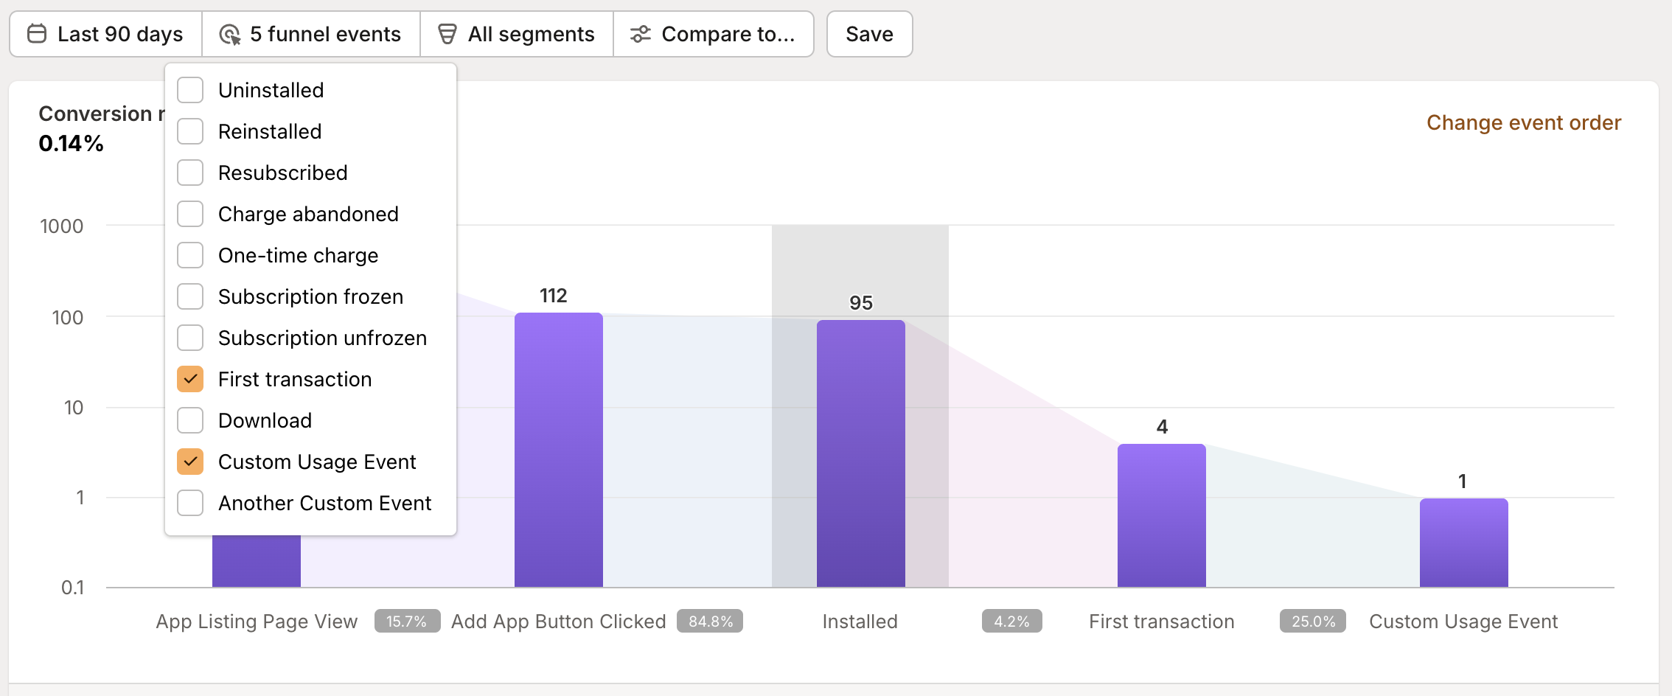Check the Reinstalled event option
Image resolution: width=1672 pixels, height=696 pixels.
[x=190, y=130]
